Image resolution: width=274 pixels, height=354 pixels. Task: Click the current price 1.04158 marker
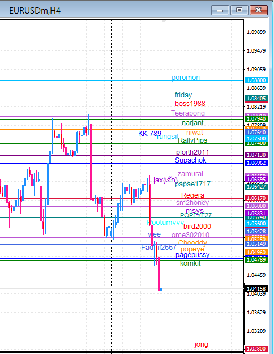pyautogui.click(x=256, y=289)
